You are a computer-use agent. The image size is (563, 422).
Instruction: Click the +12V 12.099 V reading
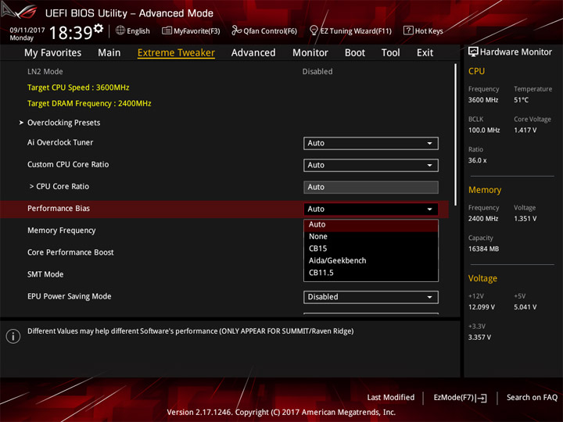coord(482,307)
